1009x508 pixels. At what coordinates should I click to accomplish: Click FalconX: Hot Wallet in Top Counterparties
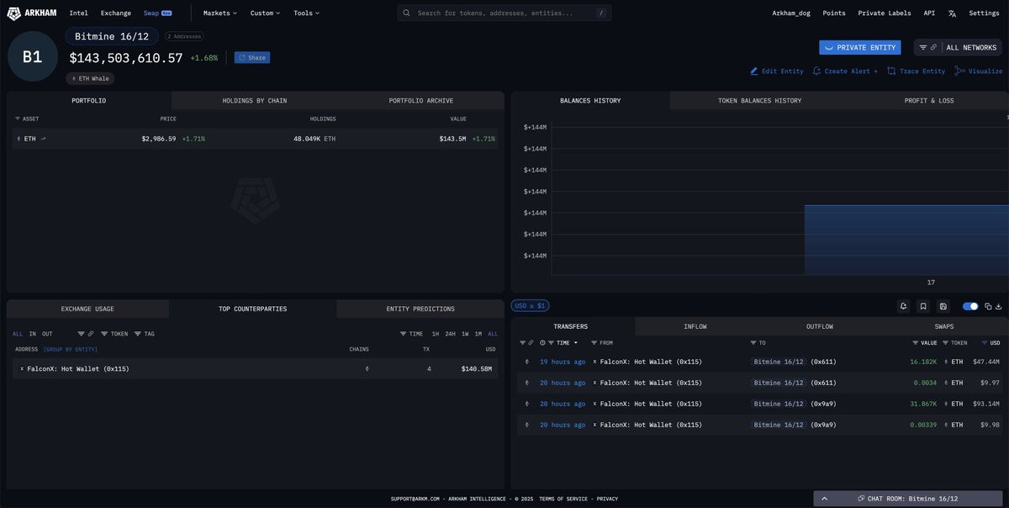(x=78, y=369)
